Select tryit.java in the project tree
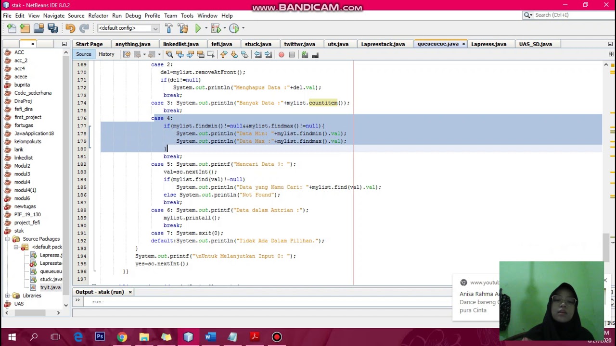Image resolution: width=616 pixels, height=346 pixels. (50, 287)
